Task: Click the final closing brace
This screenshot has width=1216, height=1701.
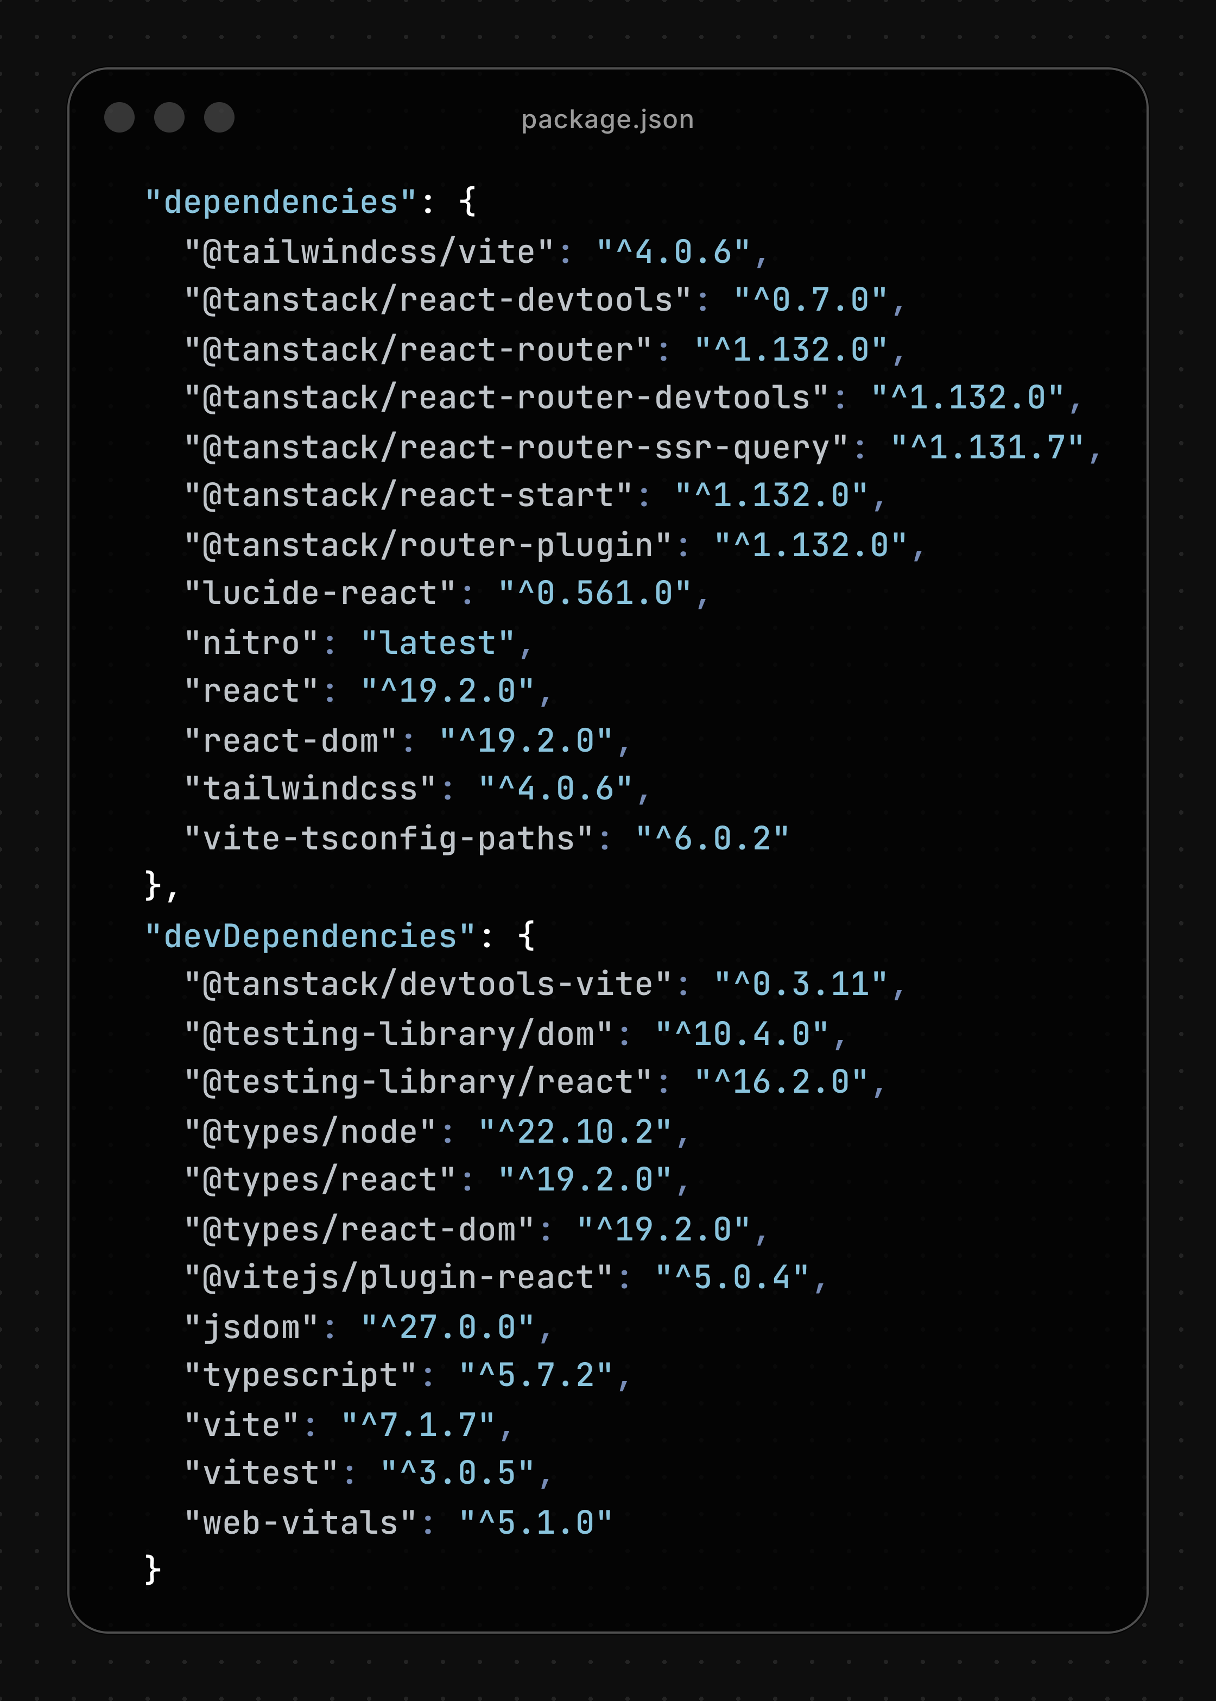Action: point(153,1570)
